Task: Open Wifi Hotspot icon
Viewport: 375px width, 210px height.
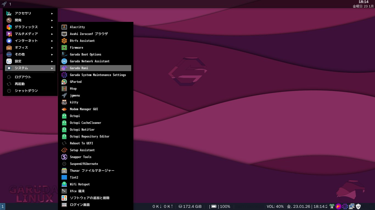Action: tap(64, 184)
